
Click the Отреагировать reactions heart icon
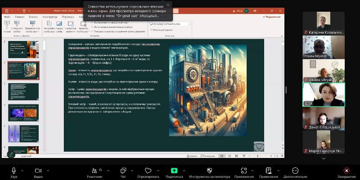[148, 171]
